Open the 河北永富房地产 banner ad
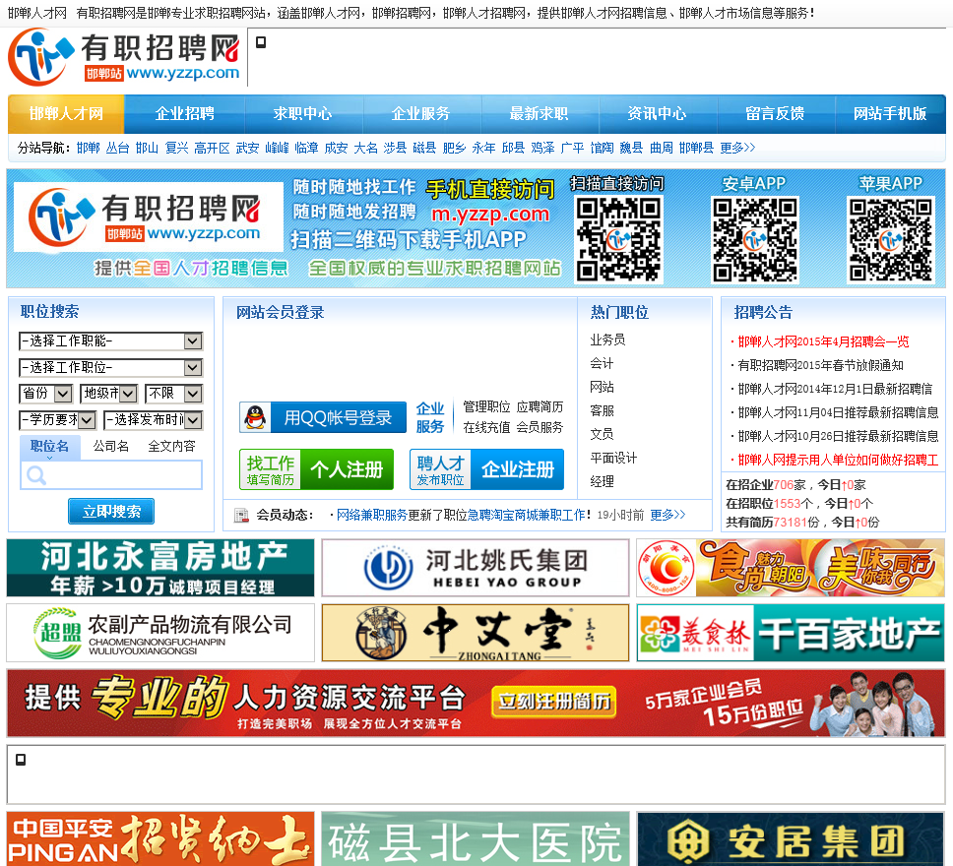 160,568
